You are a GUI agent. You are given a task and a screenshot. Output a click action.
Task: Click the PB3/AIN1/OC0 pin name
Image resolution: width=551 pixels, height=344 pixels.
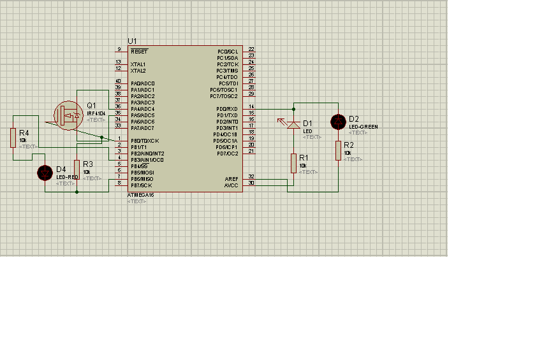147,160
